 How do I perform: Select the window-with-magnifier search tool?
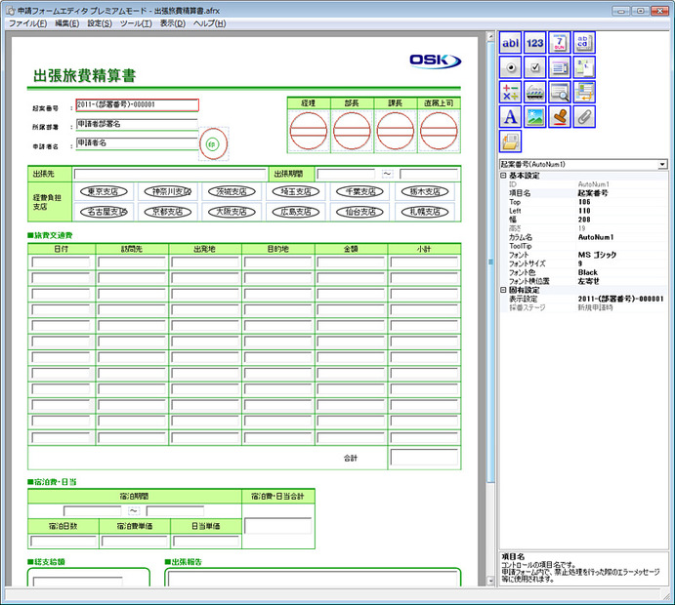tap(560, 92)
